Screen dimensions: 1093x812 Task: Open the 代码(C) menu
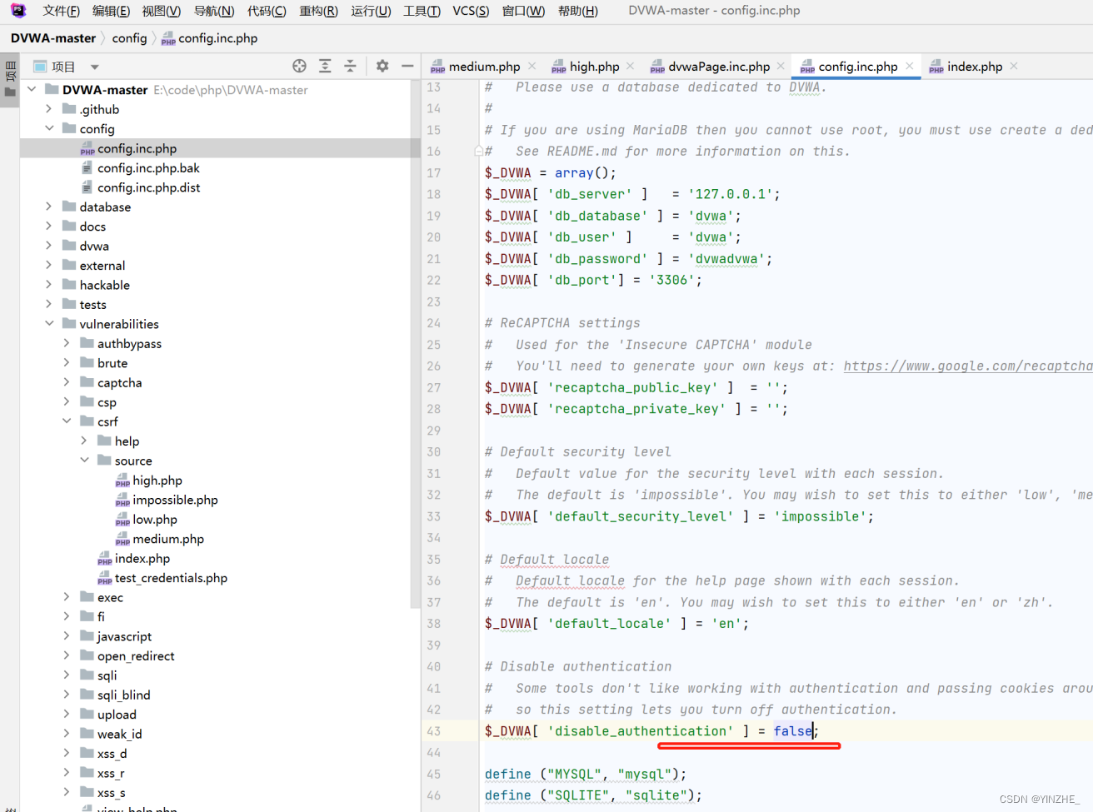267,11
